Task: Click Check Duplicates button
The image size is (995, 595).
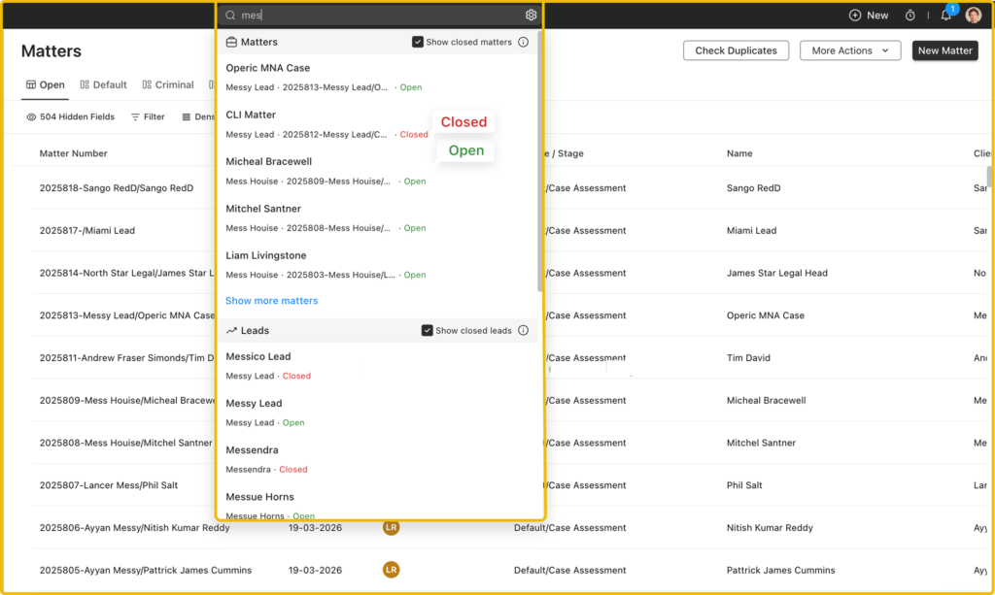Action: pos(736,50)
